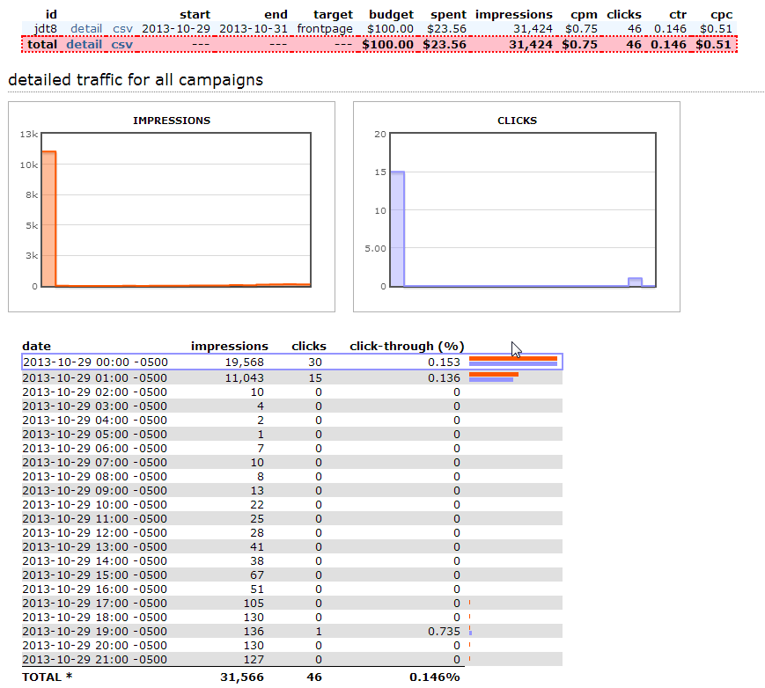Click the "click-through (%)" column header
The image size is (765, 688).
pos(407,346)
